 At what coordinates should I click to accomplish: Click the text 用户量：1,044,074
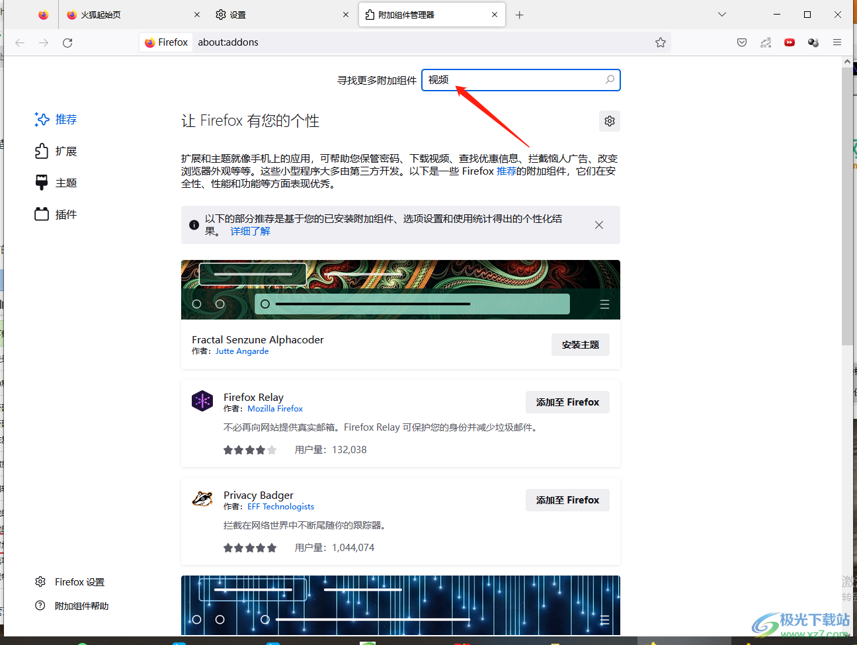coord(335,548)
